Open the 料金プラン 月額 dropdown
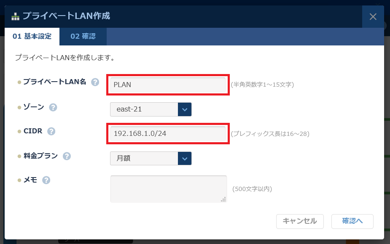390x244 pixels. pyautogui.click(x=144, y=159)
